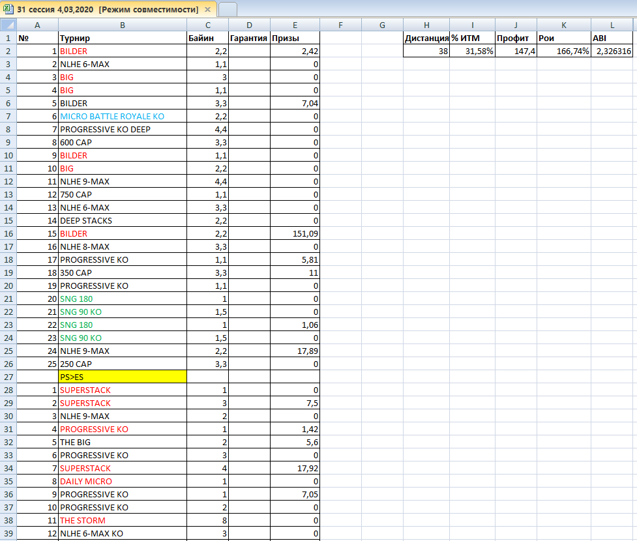Select column B header
The image size is (637, 541).
click(123, 25)
